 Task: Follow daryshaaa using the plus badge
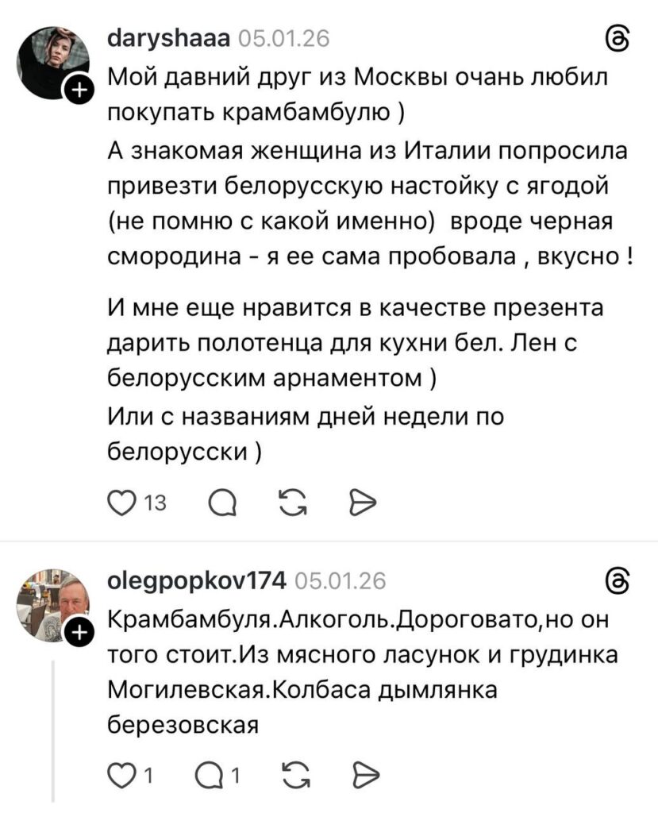click(79, 94)
